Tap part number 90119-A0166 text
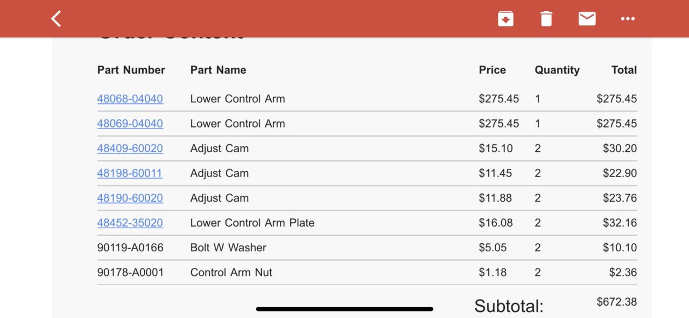The image size is (689, 318). click(130, 248)
